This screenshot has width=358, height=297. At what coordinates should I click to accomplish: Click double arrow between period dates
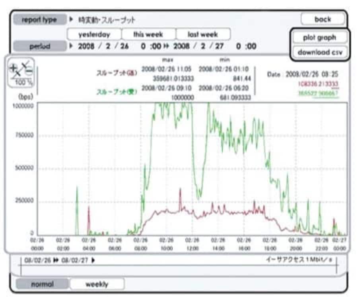tap(166, 46)
